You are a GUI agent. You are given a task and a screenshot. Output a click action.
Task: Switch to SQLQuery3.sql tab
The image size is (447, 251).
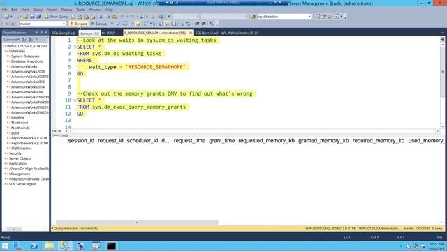64,33
